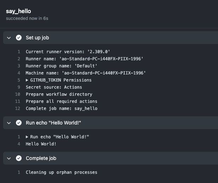This screenshot has width=218, height=183.
Task: Click line number 9 in Set up job log
Action: pyautogui.click(x=19, y=87)
